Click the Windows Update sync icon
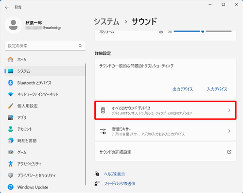 (x=11, y=187)
